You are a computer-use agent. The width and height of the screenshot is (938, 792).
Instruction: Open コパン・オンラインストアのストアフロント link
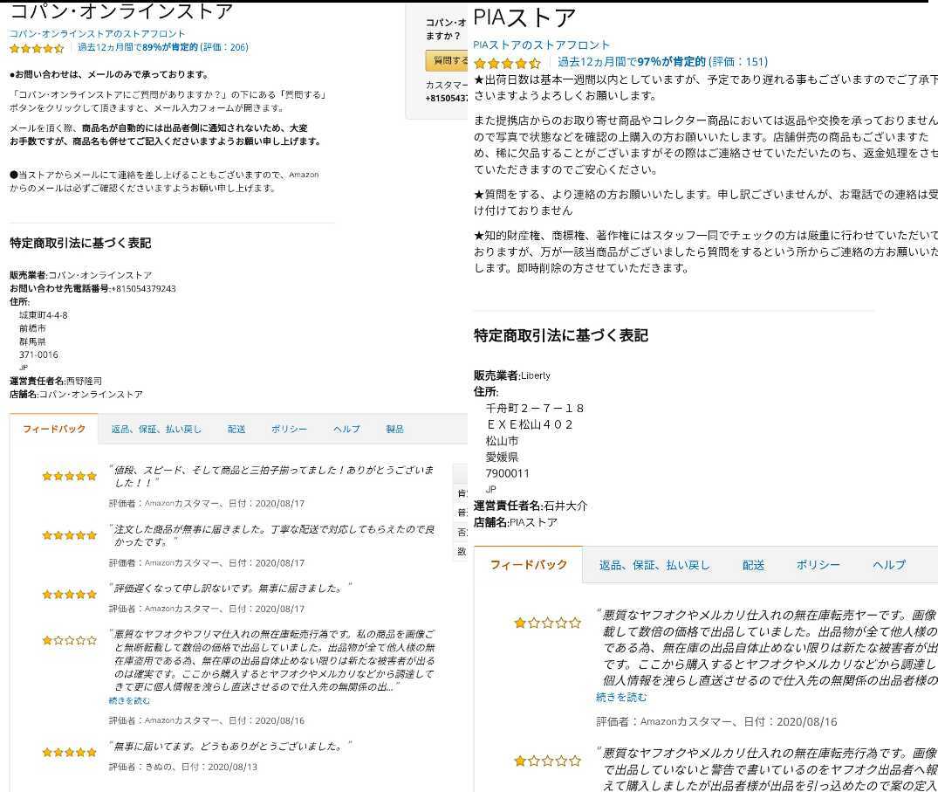coord(97,33)
